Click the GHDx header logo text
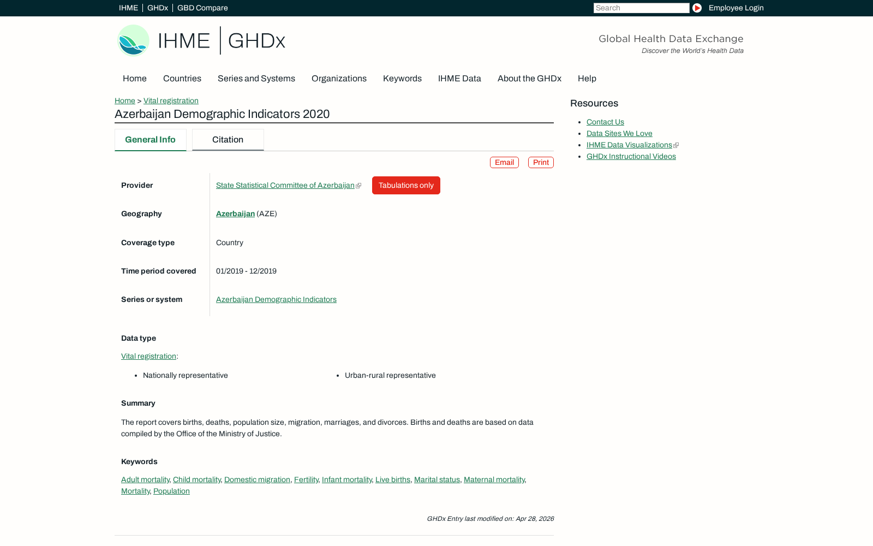873x546 pixels. pos(256,41)
